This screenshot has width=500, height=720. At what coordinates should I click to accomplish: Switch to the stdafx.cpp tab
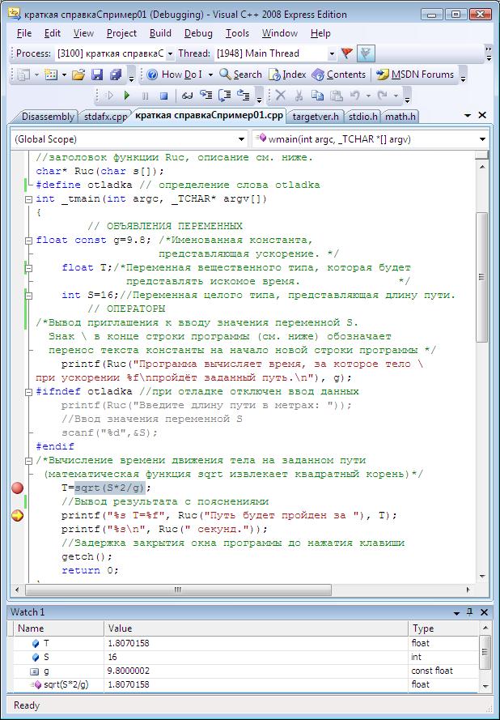105,117
